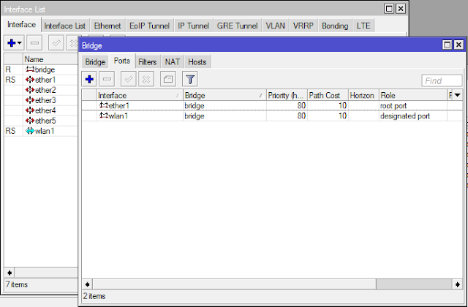Screen dimensions: 468x307
Task: Enable interface checkmark in Interface List window
Action: (56, 43)
